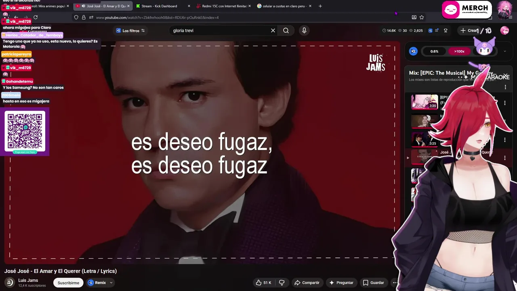Close the José José YouTube tab
This screenshot has height=291, width=517.
pos(128,6)
